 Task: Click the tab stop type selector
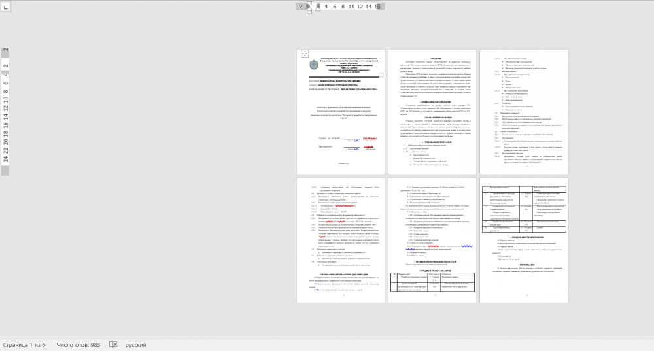tap(5, 7)
